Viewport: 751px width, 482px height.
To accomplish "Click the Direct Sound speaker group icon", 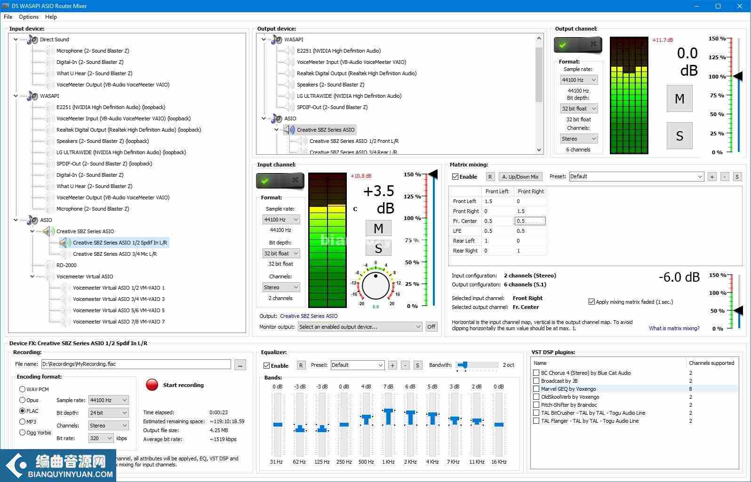I will 32,40.
